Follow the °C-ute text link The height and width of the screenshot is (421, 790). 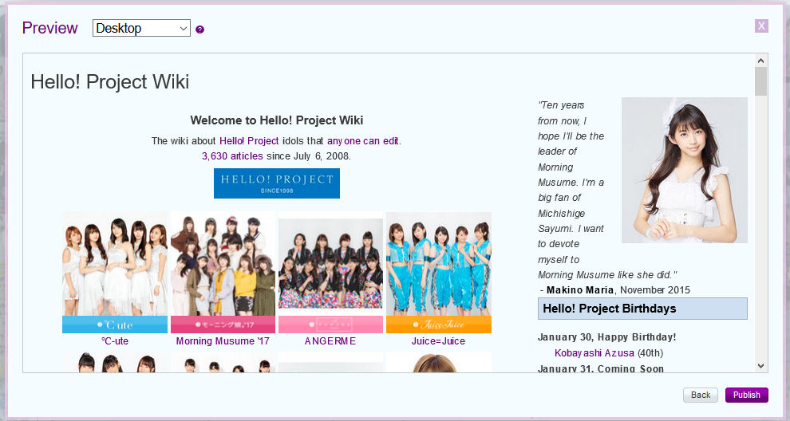115,341
